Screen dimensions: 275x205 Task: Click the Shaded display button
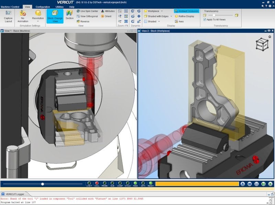150,21
